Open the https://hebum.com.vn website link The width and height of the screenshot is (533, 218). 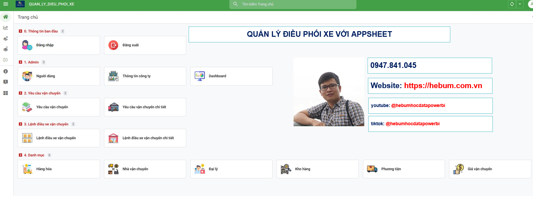[443, 86]
